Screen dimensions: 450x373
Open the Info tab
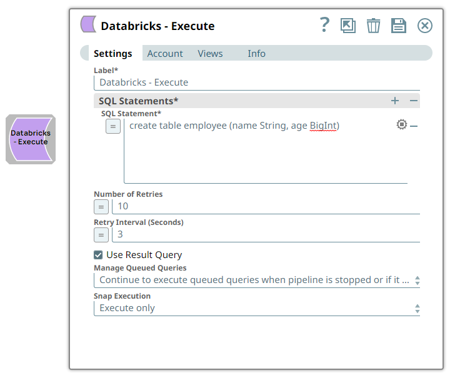click(x=256, y=54)
